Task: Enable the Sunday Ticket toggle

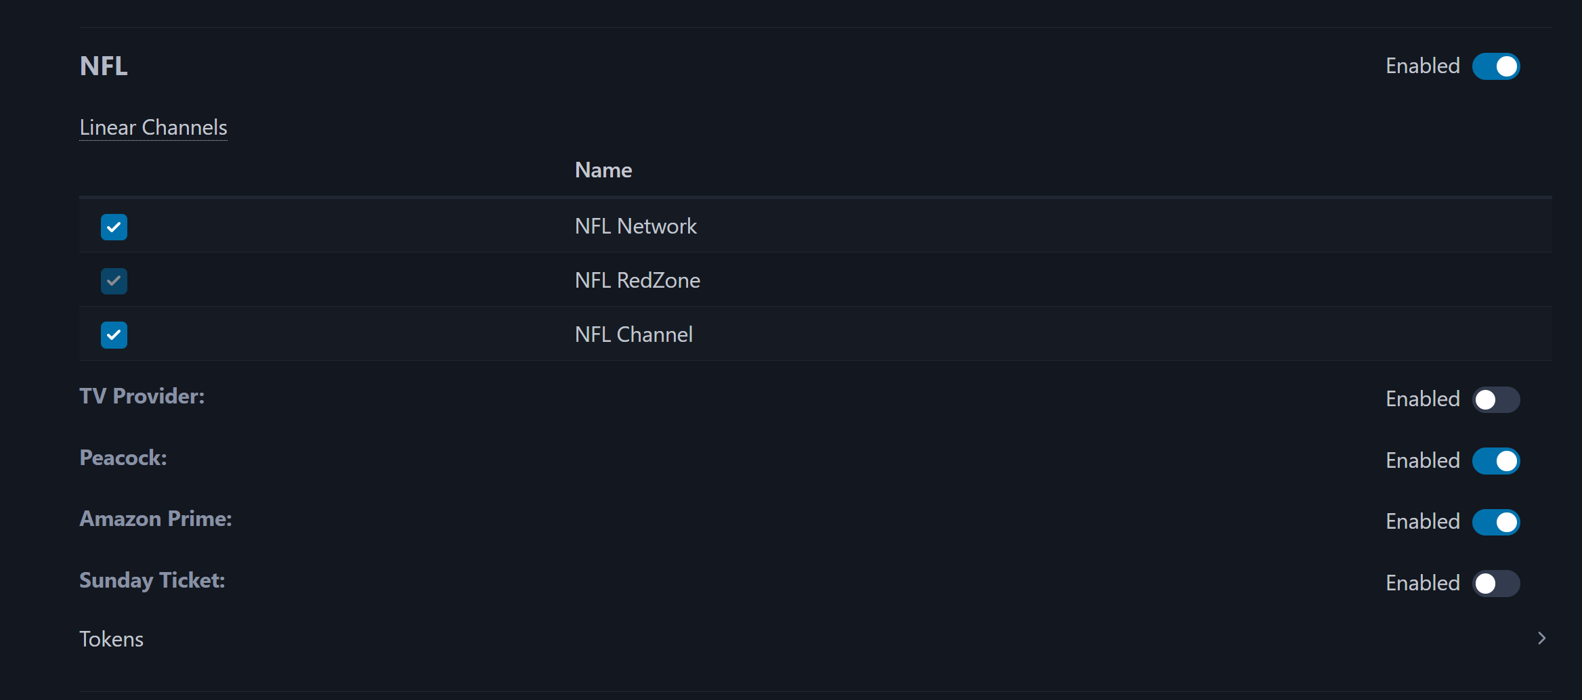Action: coord(1495,584)
